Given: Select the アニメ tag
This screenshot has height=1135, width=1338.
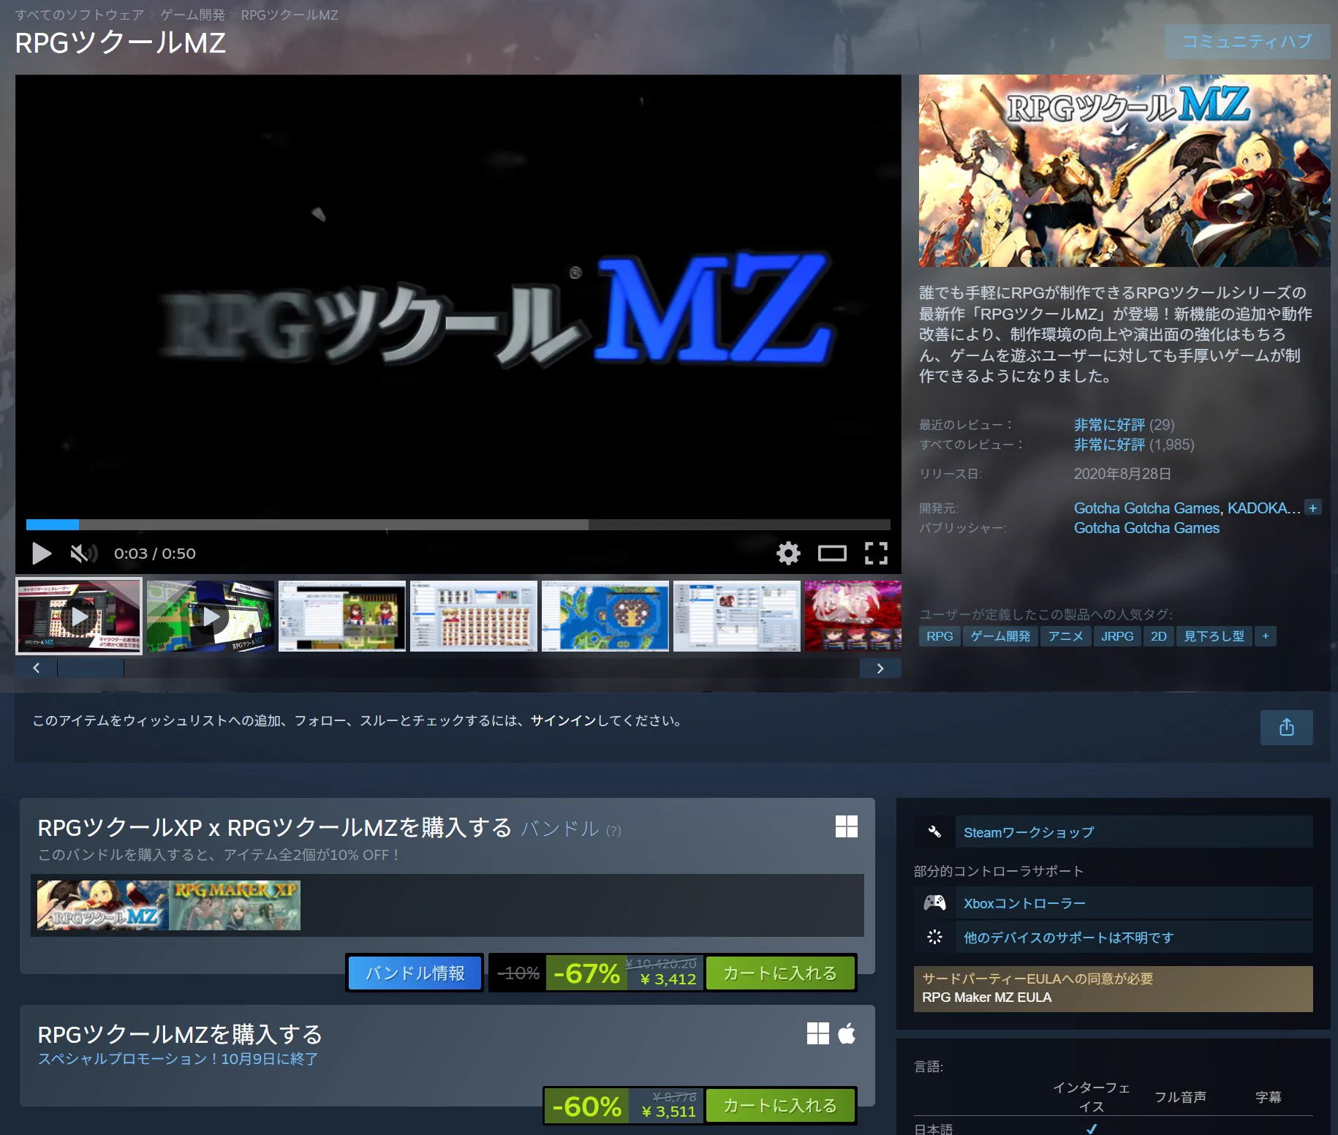Looking at the screenshot, I should (x=1065, y=636).
